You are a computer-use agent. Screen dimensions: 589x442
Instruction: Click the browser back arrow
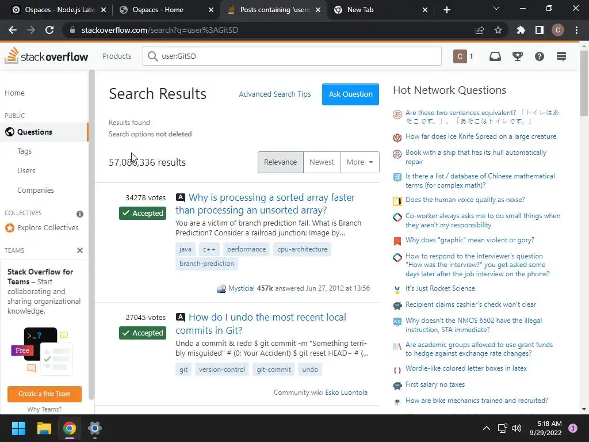coord(13,30)
